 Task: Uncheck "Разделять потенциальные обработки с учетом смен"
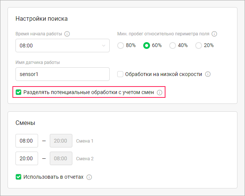click(18, 92)
